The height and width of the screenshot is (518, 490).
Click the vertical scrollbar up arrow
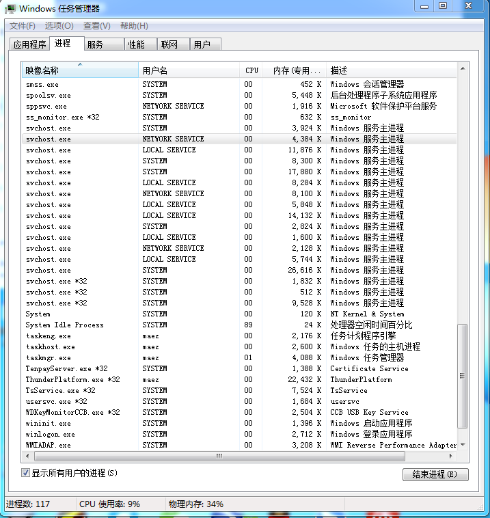point(463,69)
